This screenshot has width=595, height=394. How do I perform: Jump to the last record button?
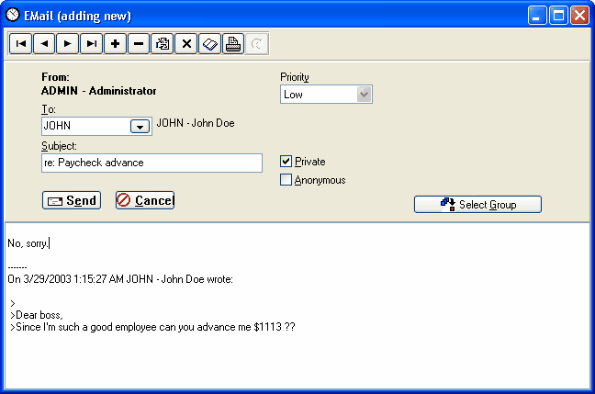coord(92,44)
